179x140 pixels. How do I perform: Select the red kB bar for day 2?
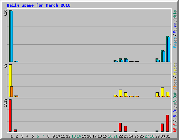15,131
